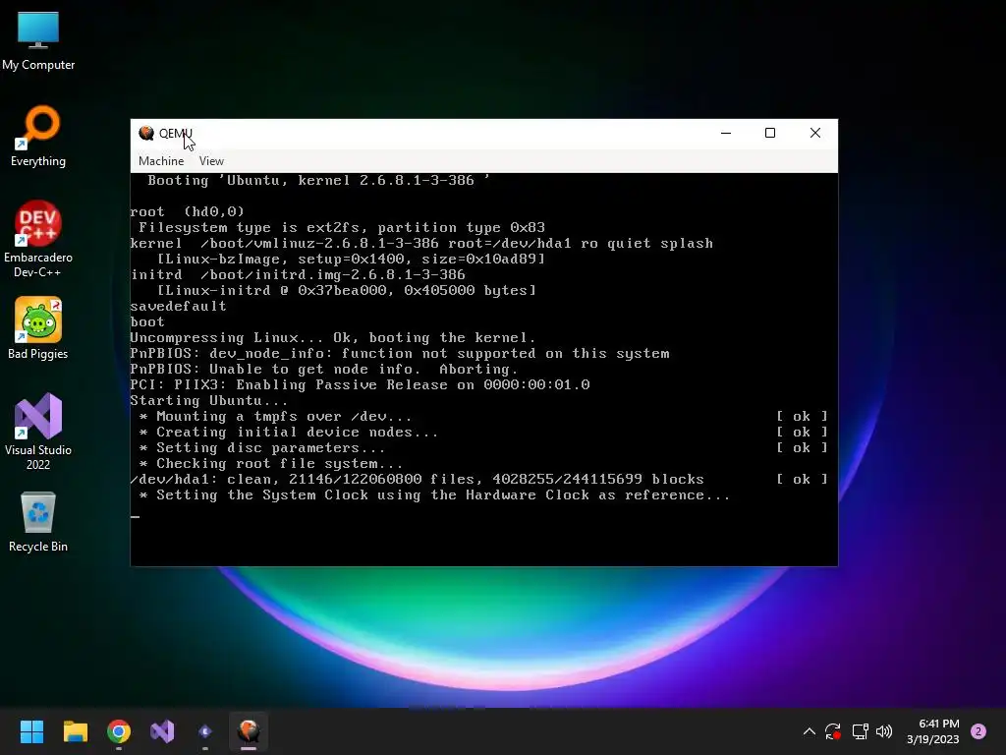
Task: Click the 'Booting Ubuntu, kernel 2.6.8.1-3-386' line
Action: [319, 181]
